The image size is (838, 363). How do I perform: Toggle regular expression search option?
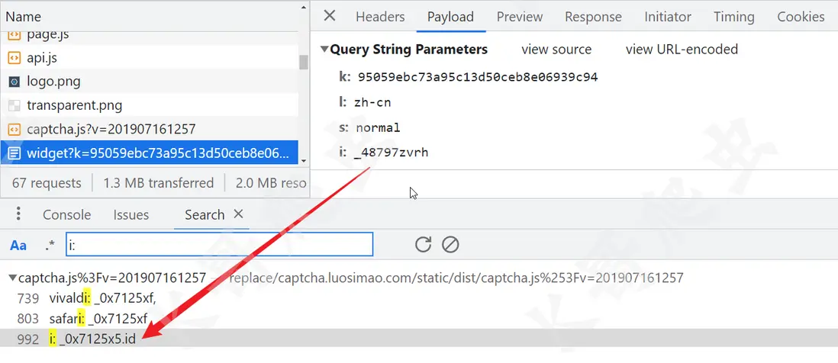pos(50,245)
